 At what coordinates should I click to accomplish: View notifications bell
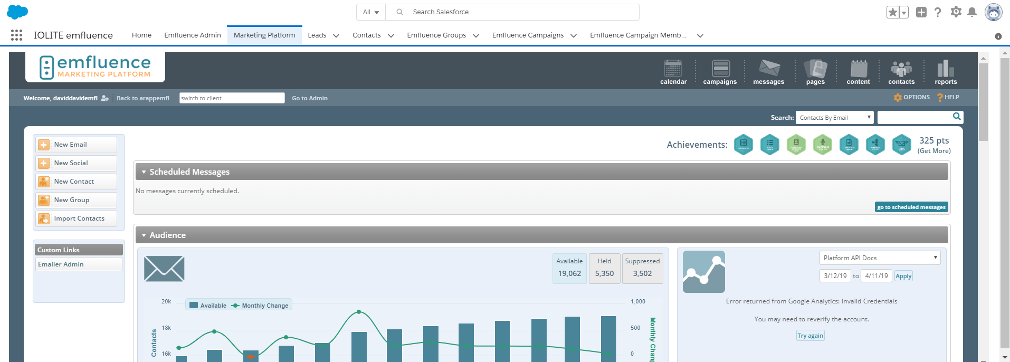pyautogui.click(x=972, y=12)
